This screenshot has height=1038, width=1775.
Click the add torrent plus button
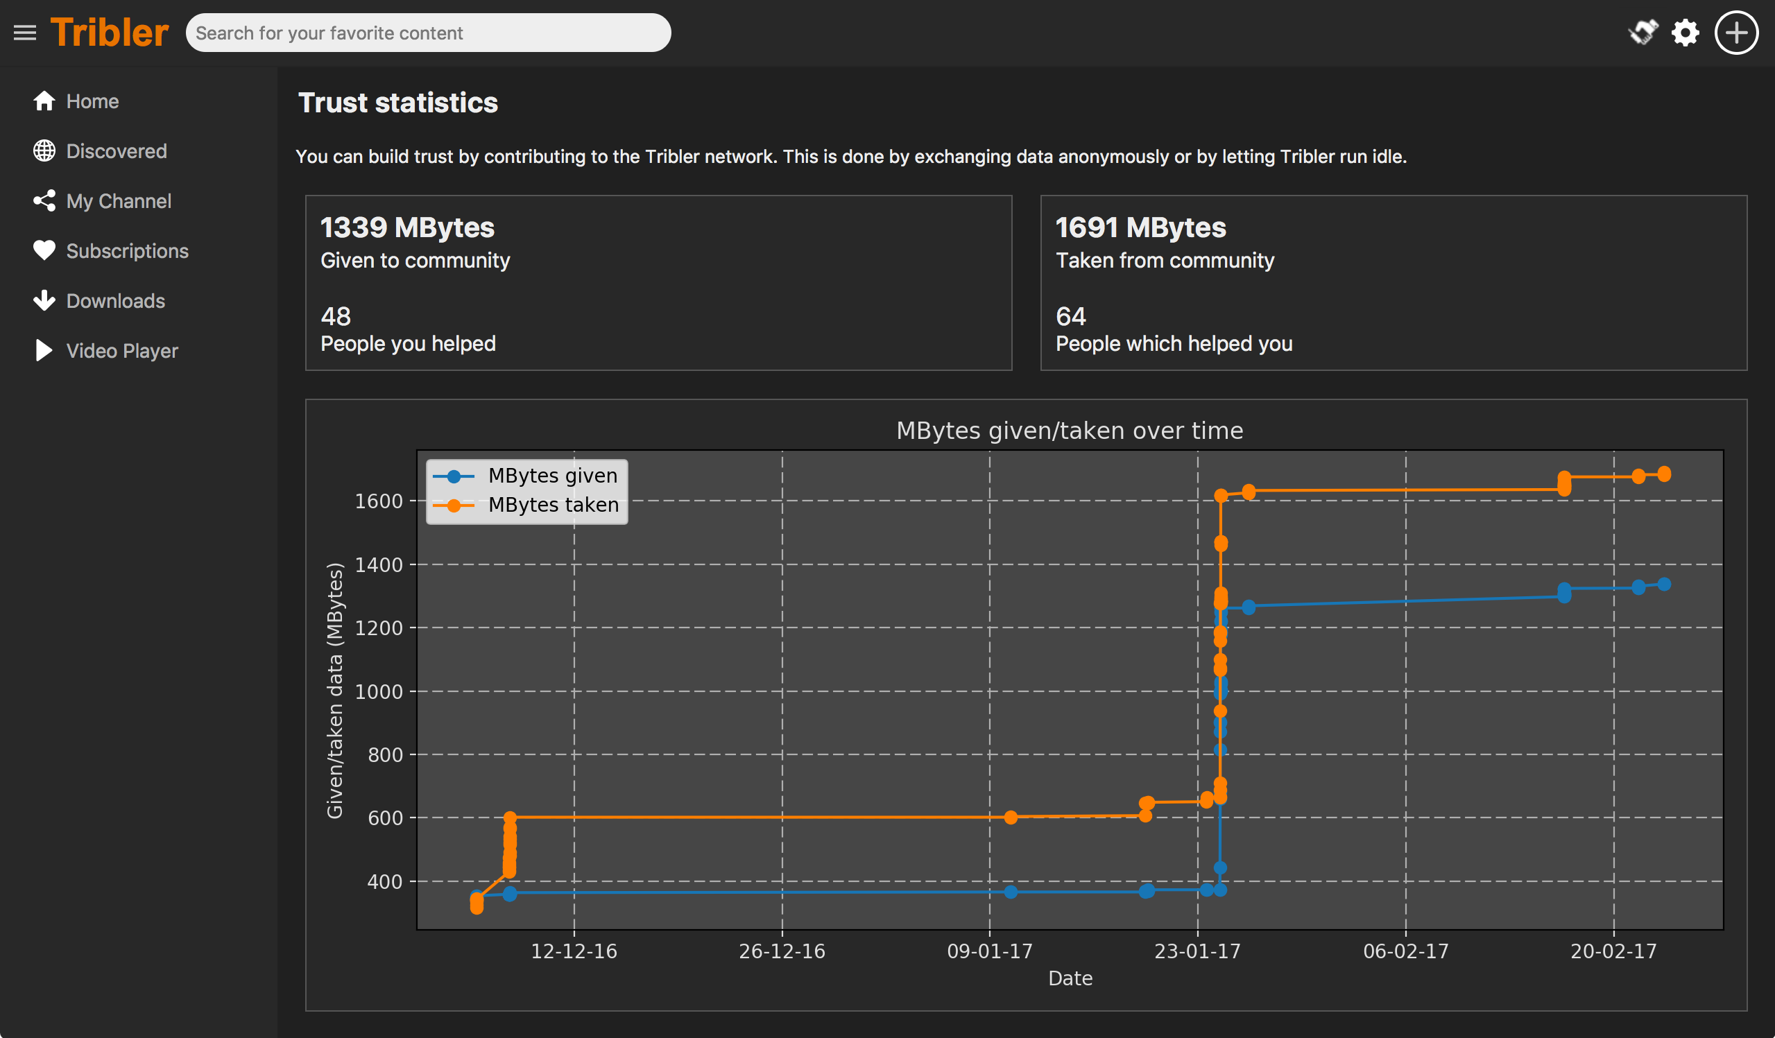point(1736,33)
